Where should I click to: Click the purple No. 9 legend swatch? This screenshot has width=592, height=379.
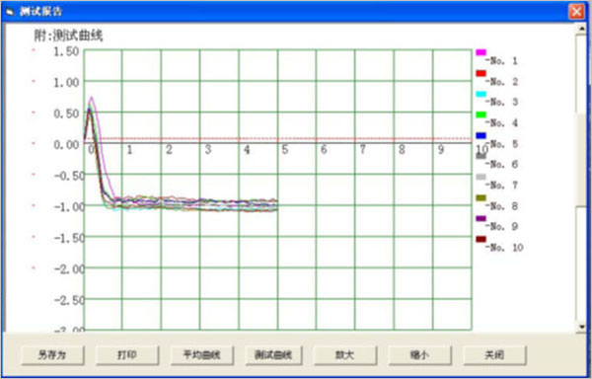click(x=481, y=218)
